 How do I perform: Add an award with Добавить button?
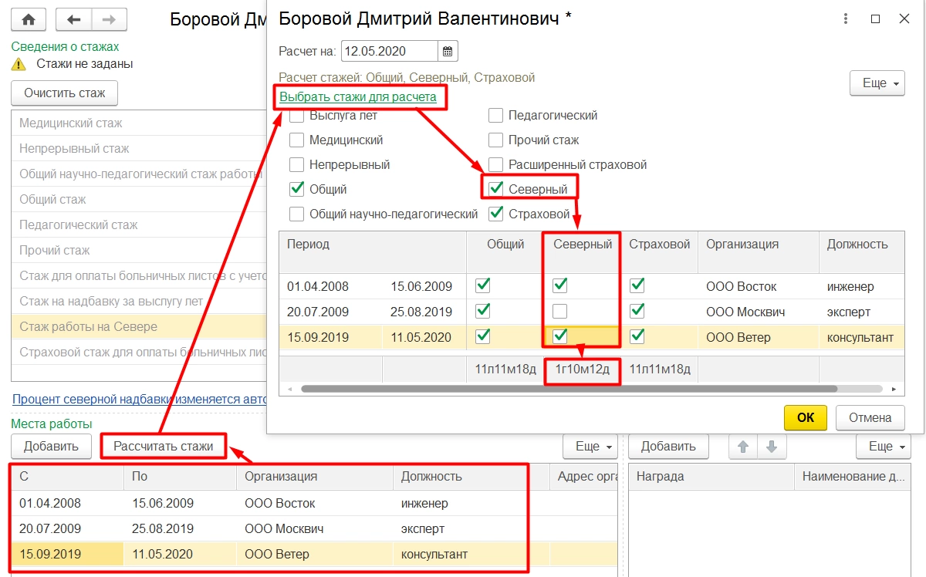668,446
